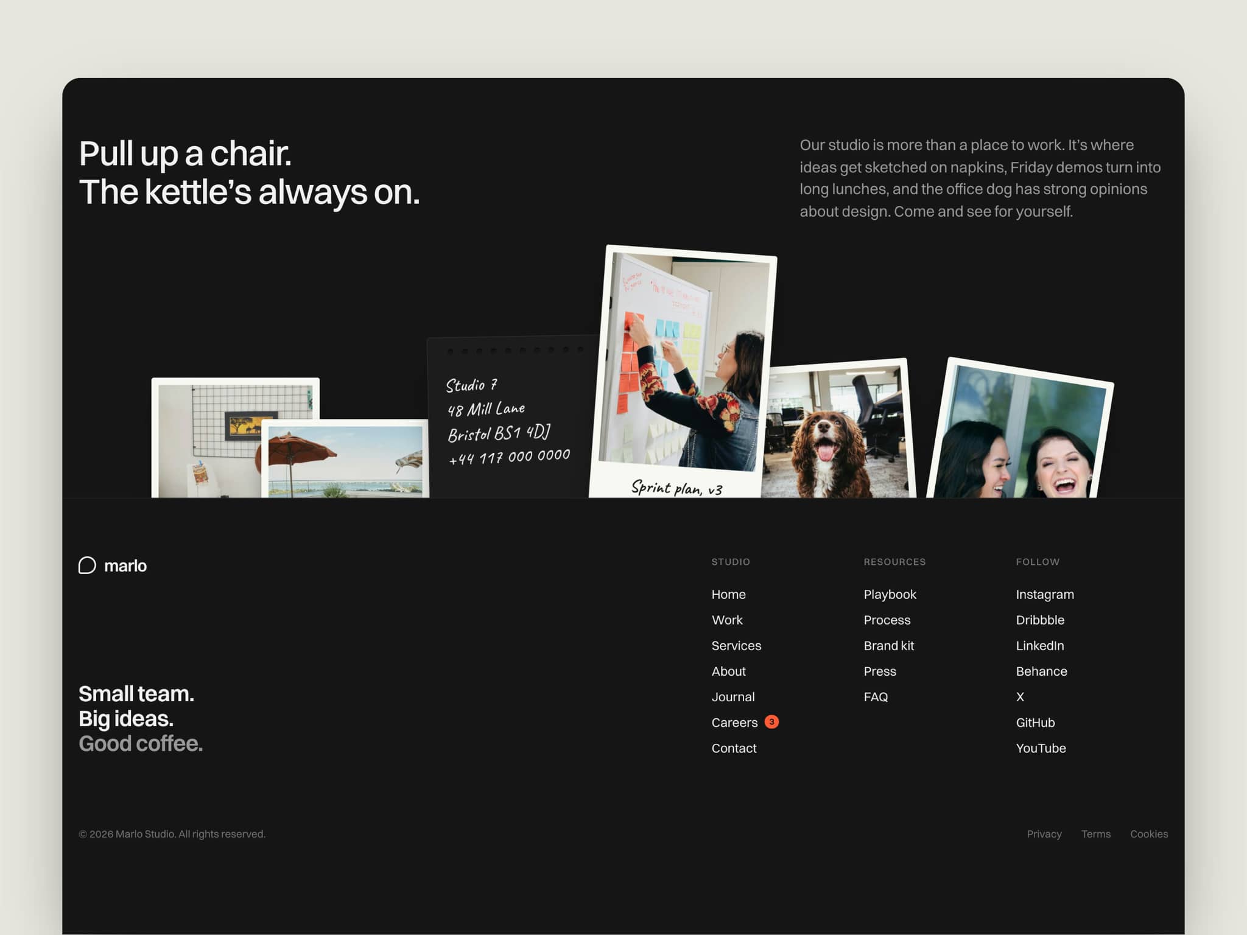Click the beach umbrella photo
Viewport: 1247px width, 935px height.
pyautogui.click(x=345, y=459)
